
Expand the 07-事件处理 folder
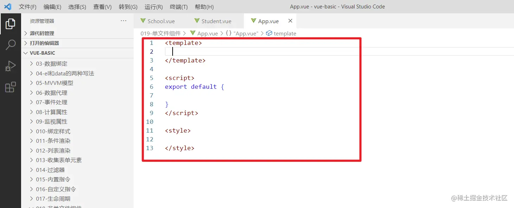(77, 102)
